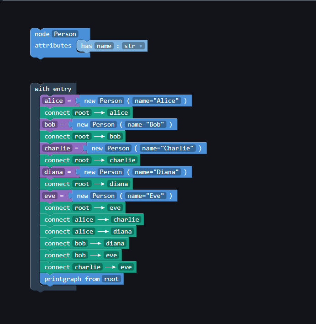Screen dimensions: 316x324
Task: Select the 'printgraph from' block label
Action: [72, 279]
